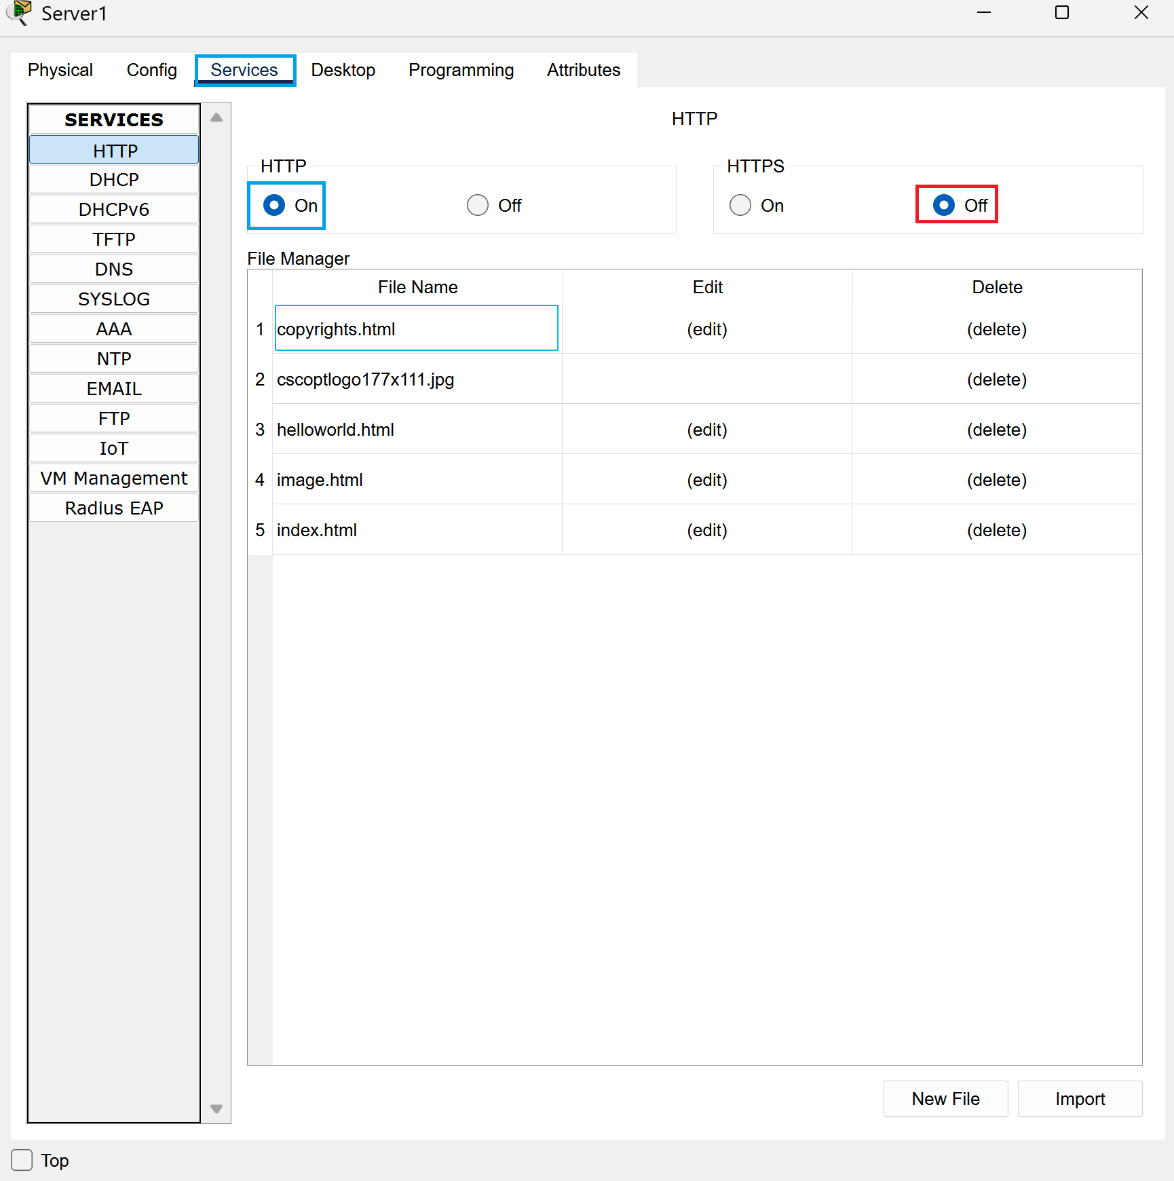Open the IoT service
This screenshot has width=1174, height=1181.
[114, 449]
